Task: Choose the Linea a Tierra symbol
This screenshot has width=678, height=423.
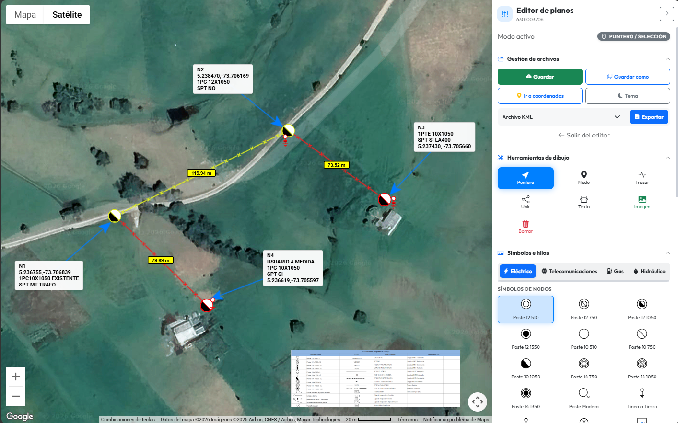Action: (642, 399)
